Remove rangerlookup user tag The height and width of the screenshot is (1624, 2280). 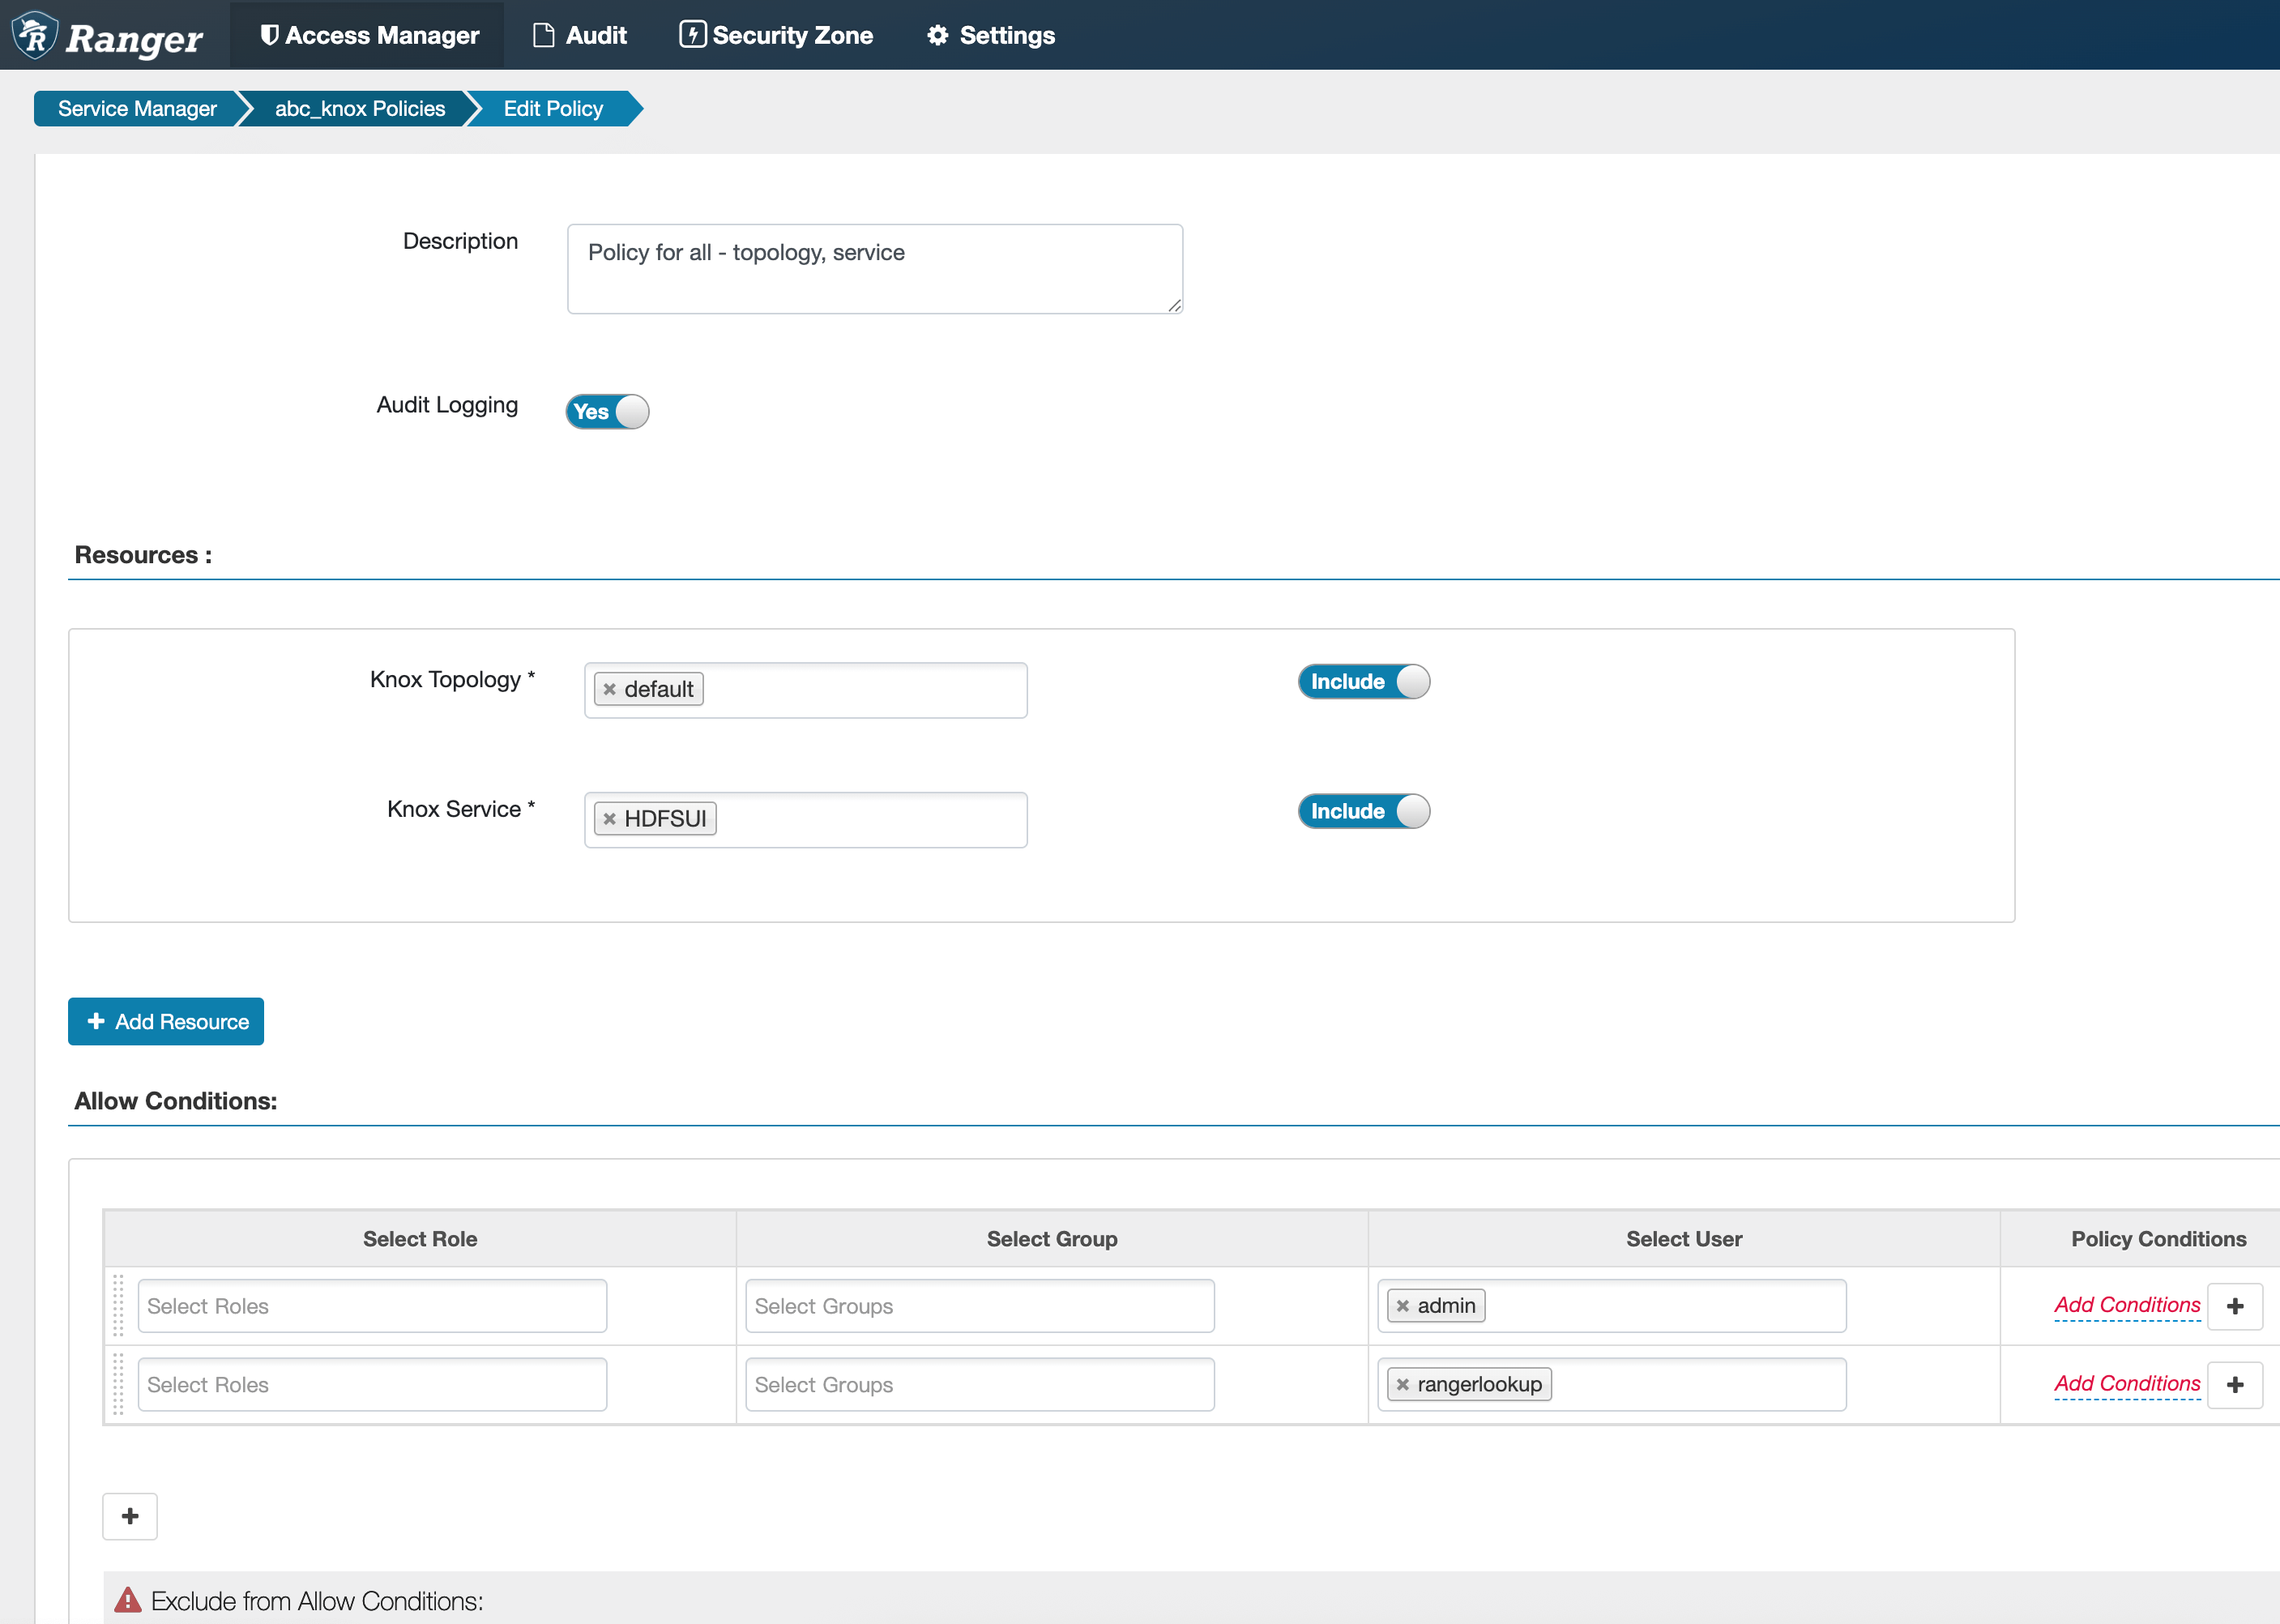(1403, 1385)
